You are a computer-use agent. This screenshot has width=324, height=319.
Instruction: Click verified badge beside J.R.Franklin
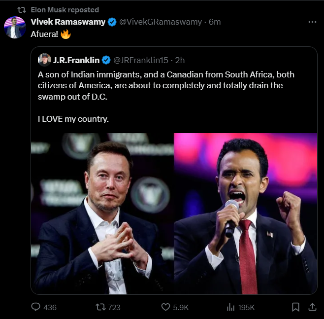(x=106, y=60)
